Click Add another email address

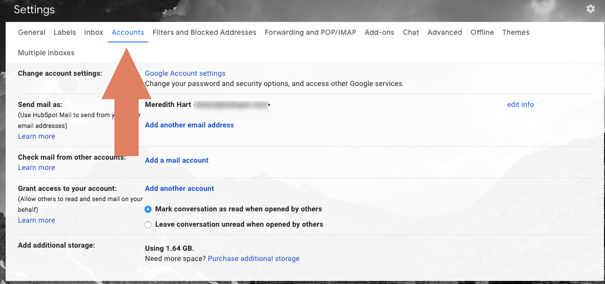click(189, 125)
